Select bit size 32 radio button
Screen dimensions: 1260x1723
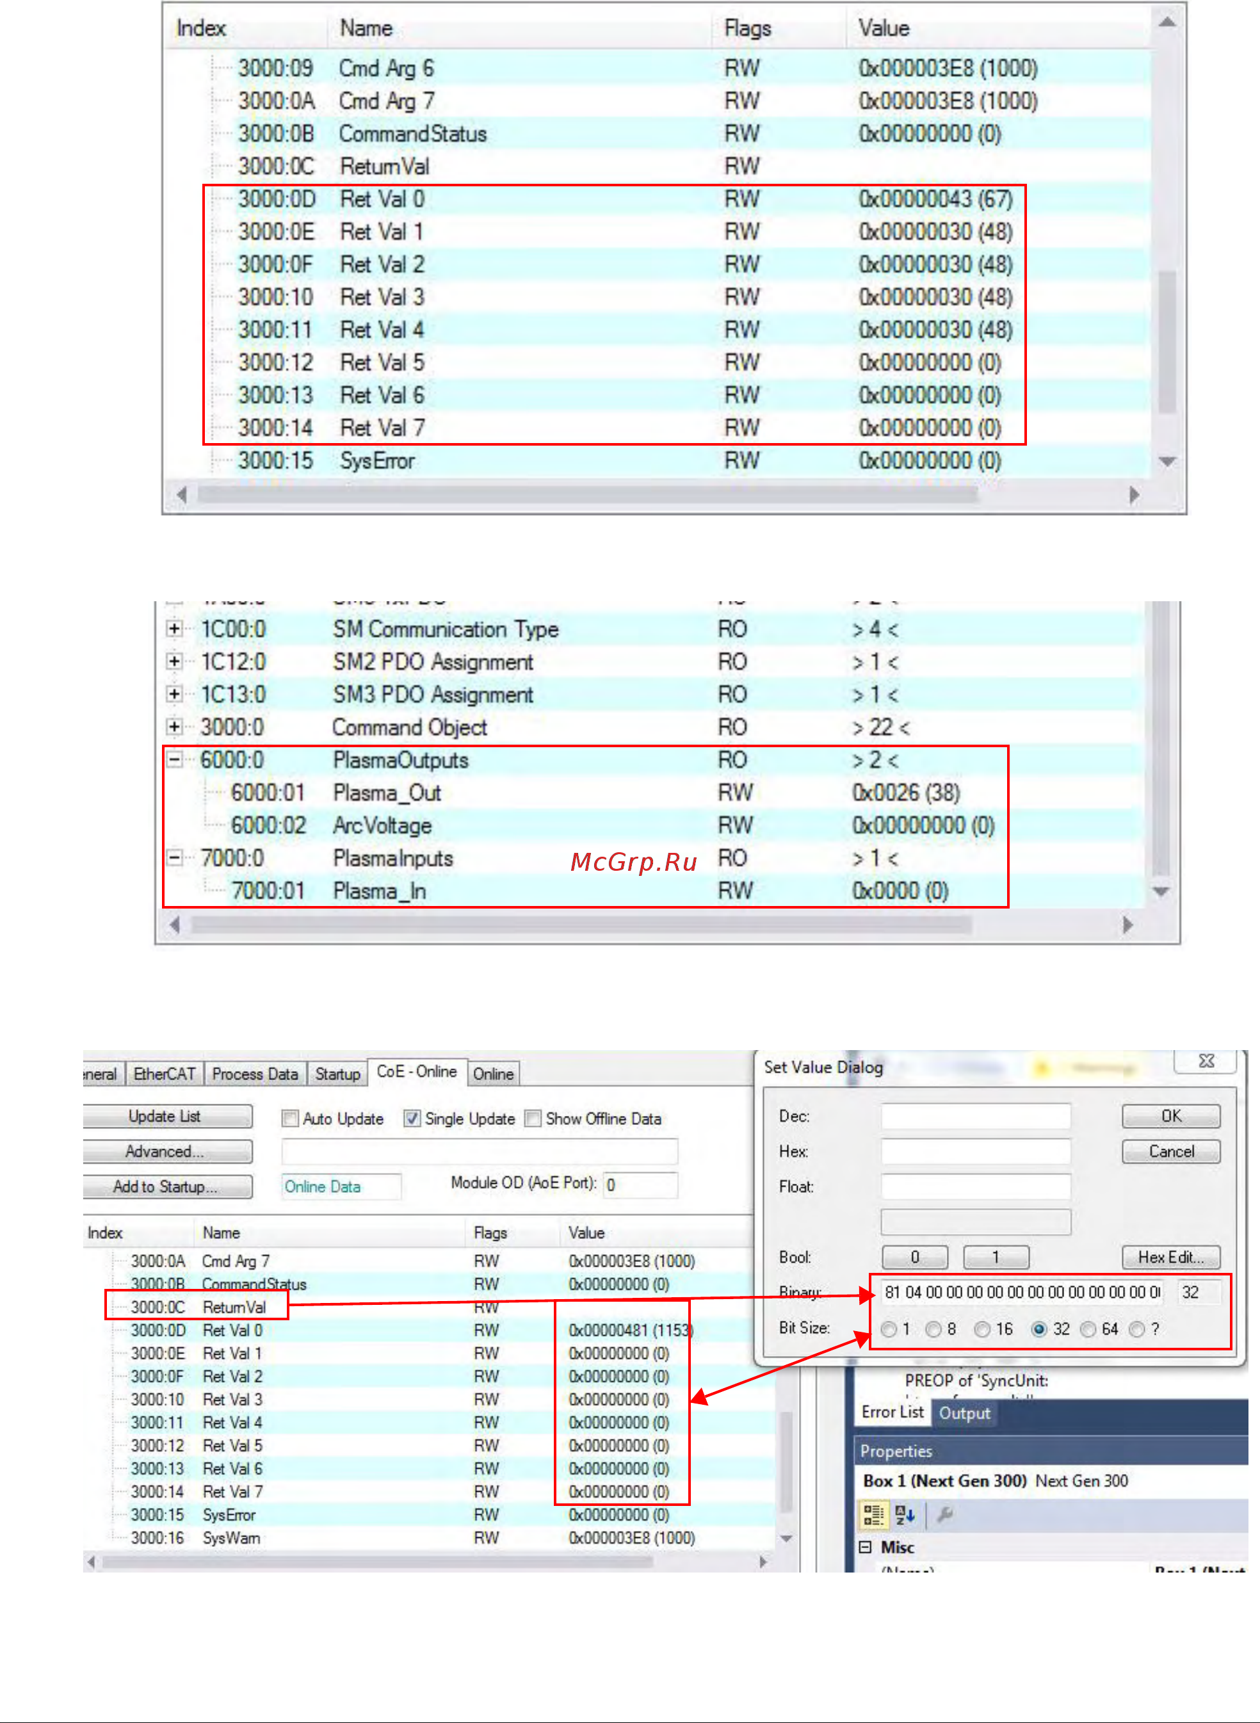[x=1039, y=1329]
